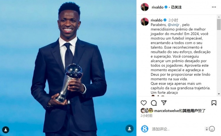Click the caption scrollbar thumb
This screenshot has width=221, height=136.
pyautogui.click(x=219, y=24)
